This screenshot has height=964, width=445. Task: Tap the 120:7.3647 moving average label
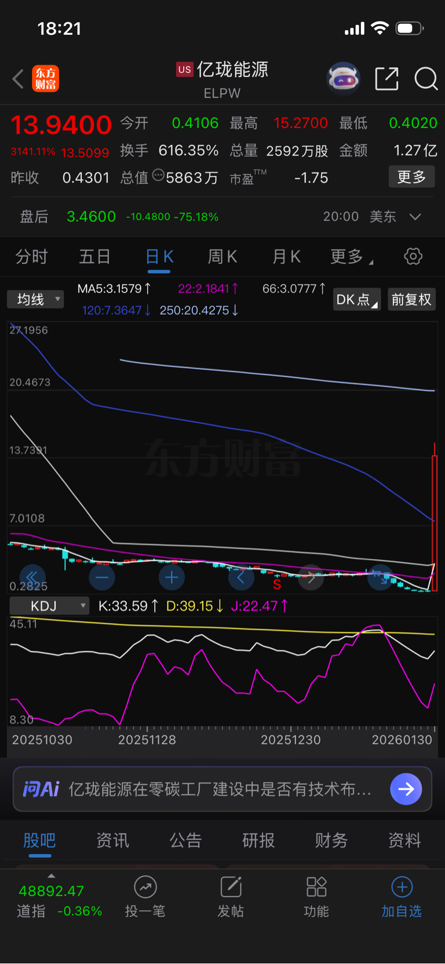(x=116, y=310)
